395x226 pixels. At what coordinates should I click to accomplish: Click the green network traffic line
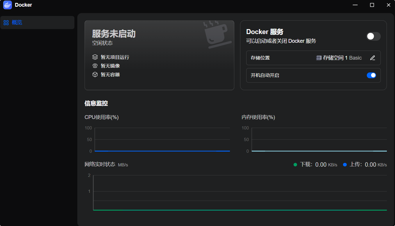coord(240,210)
